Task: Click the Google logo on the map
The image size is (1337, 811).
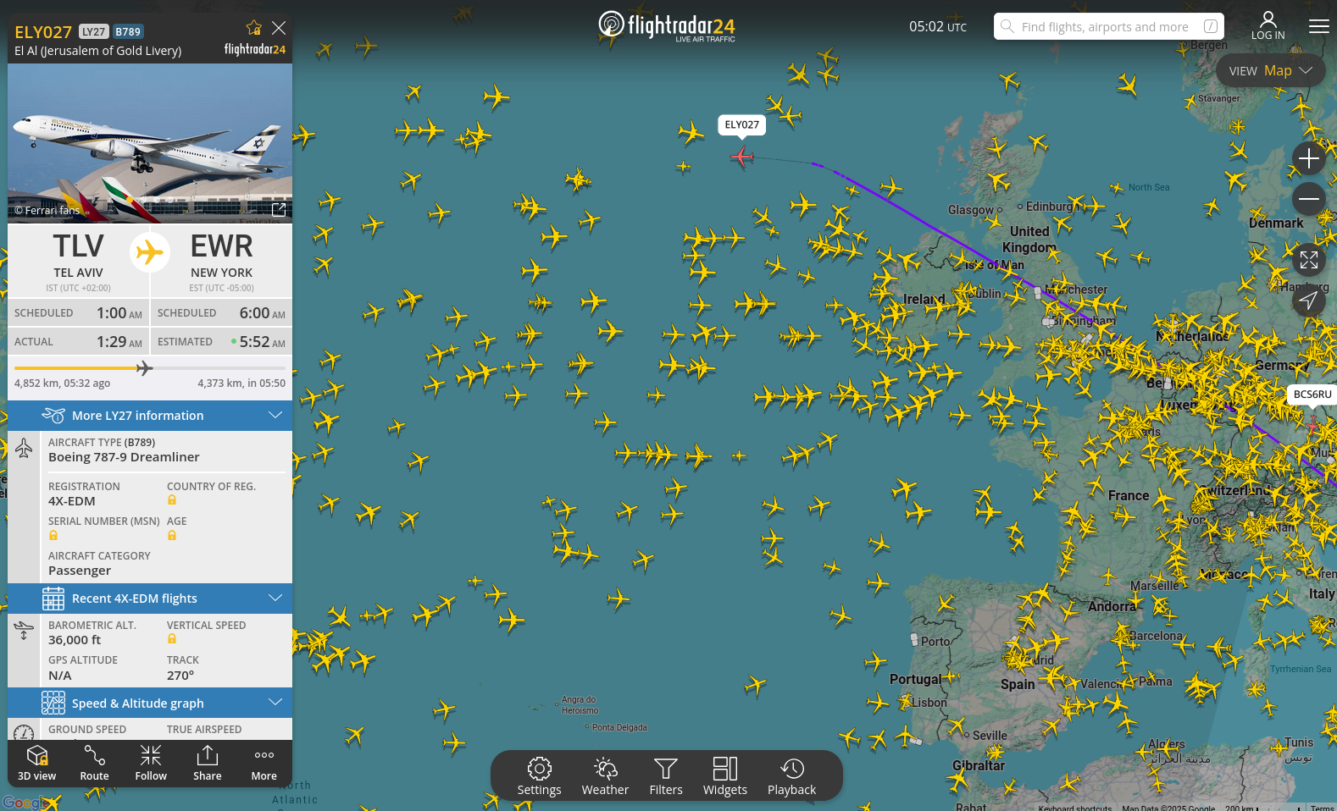Action: click(25, 803)
